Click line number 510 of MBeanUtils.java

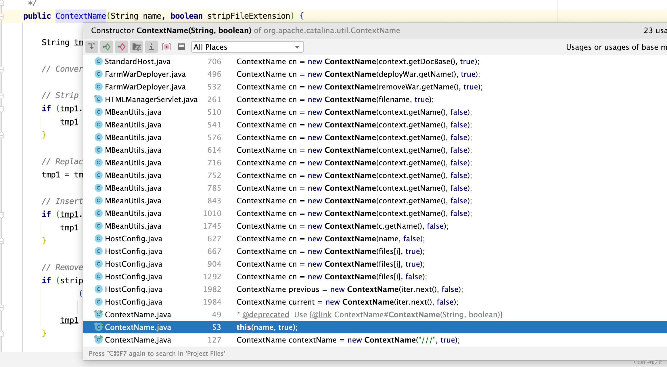click(214, 112)
